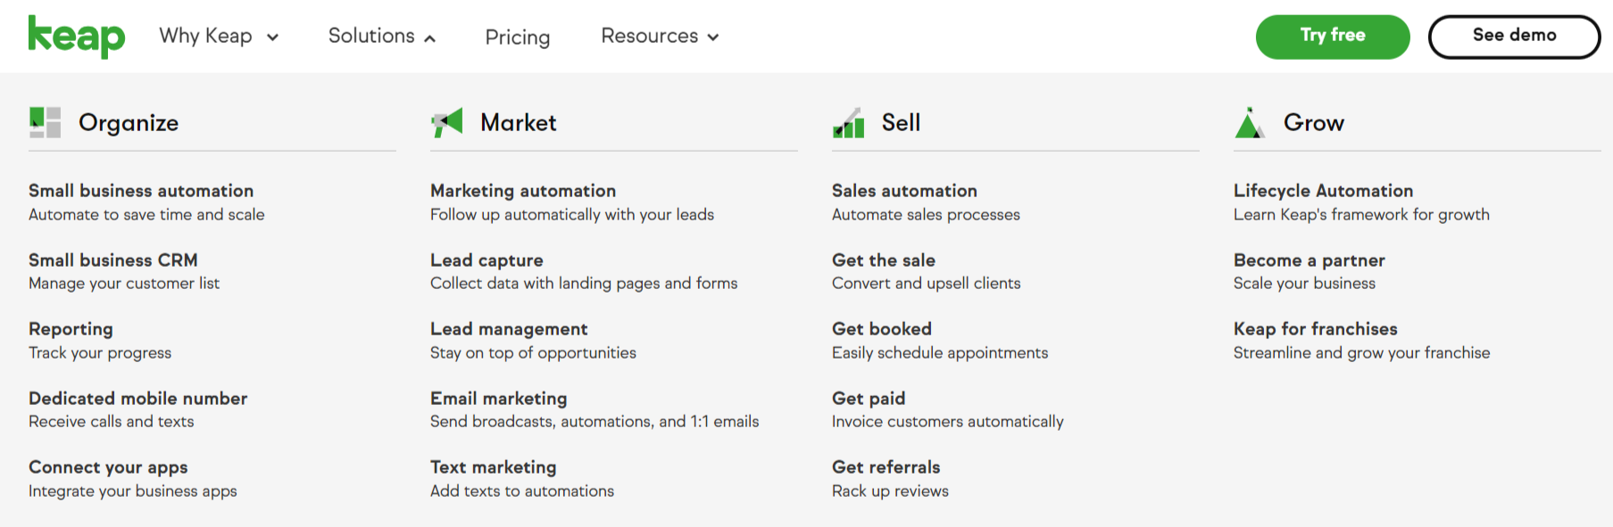This screenshot has height=527, width=1613.
Task: Click the Try free button
Action: (x=1333, y=37)
